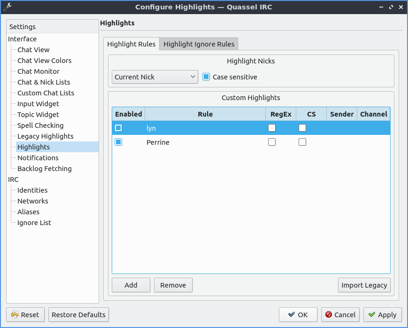The width and height of the screenshot is (408, 328).
Task: Open the Current Nick dropdown
Action: click(x=154, y=77)
